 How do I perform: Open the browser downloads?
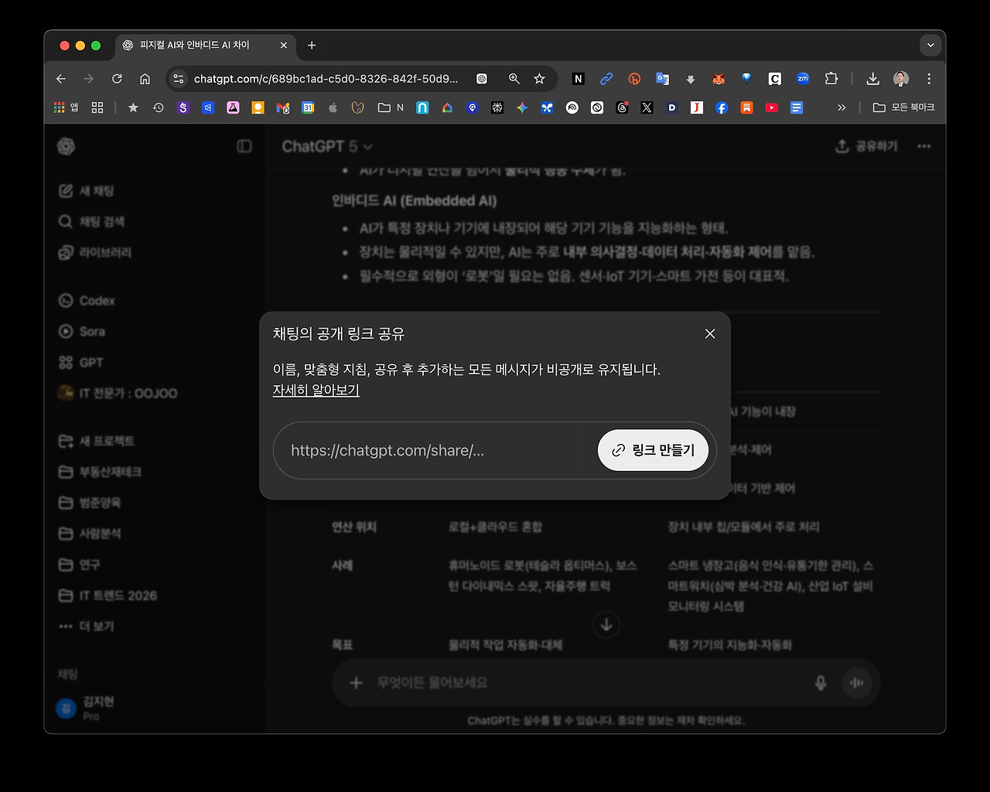tap(873, 79)
